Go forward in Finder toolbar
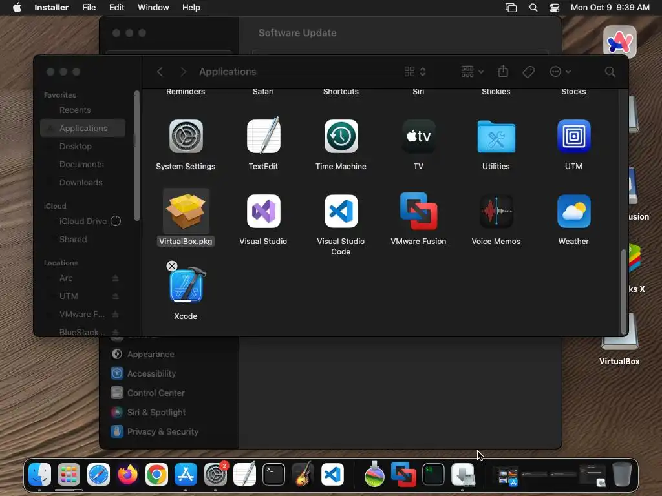Image resolution: width=662 pixels, height=496 pixels. pos(183,72)
